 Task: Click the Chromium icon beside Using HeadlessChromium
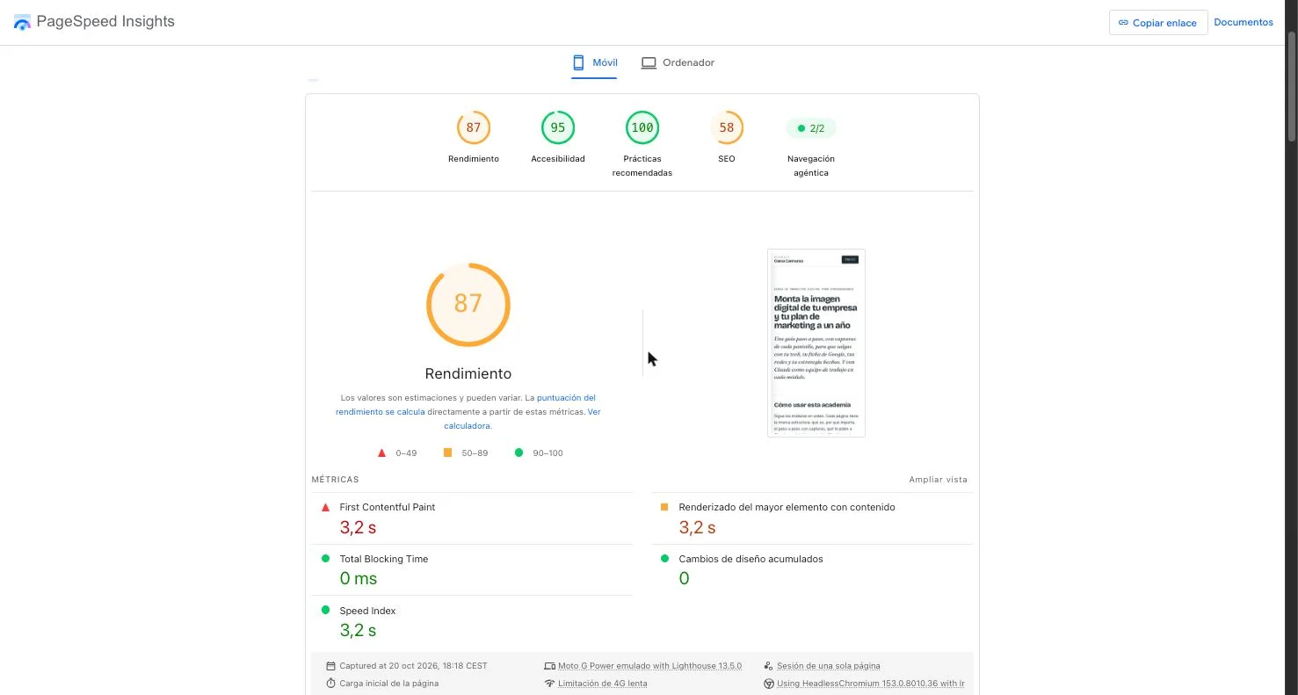[x=768, y=684]
